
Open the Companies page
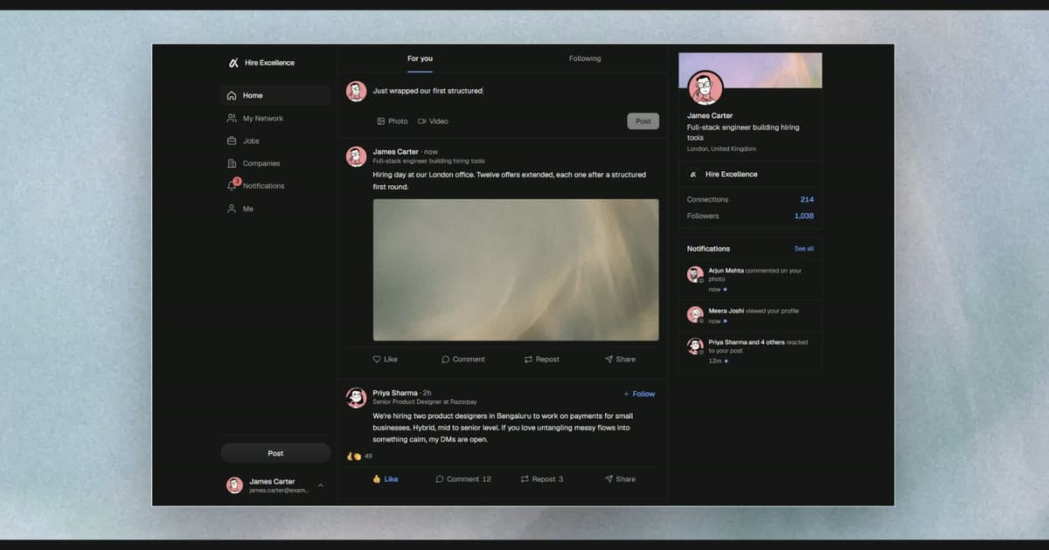[275, 163]
